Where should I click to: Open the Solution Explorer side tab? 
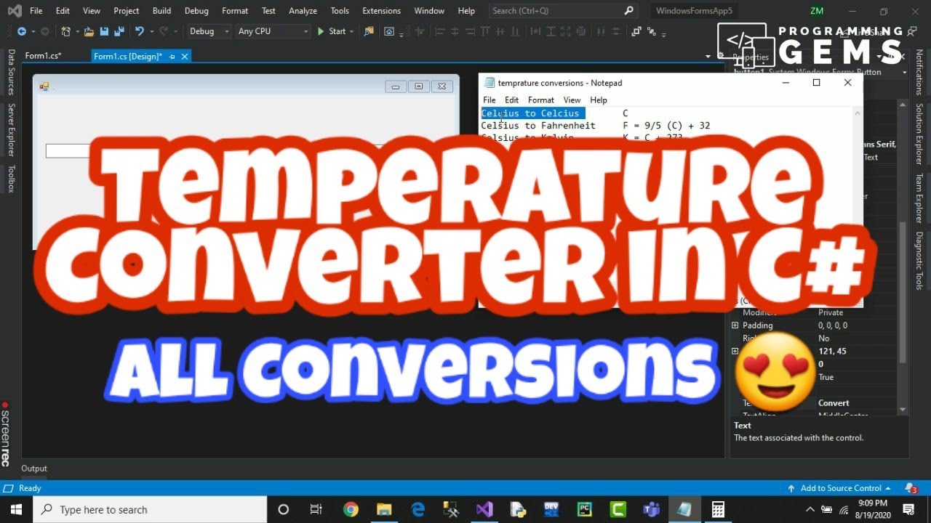pos(919,134)
